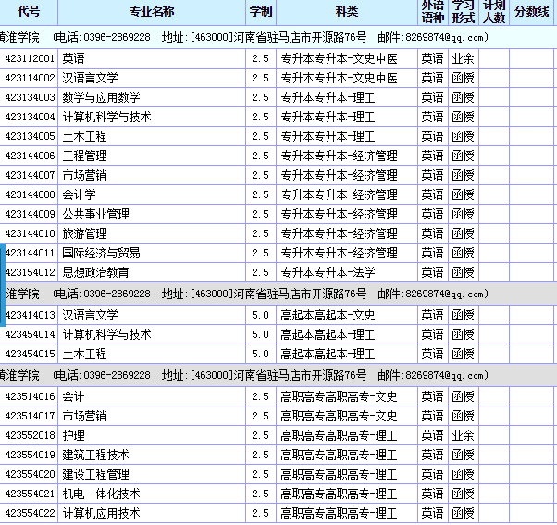Click 建筑工程技术 major
Image resolution: width=557 pixels, height=525 pixels.
[95, 455]
